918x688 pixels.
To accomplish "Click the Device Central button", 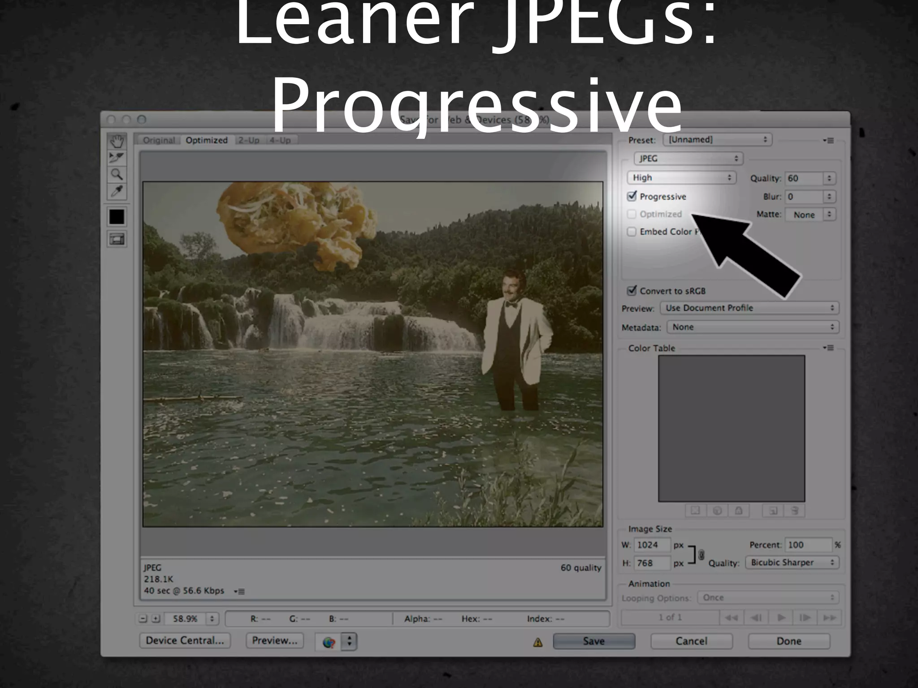I will (x=185, y=641).
